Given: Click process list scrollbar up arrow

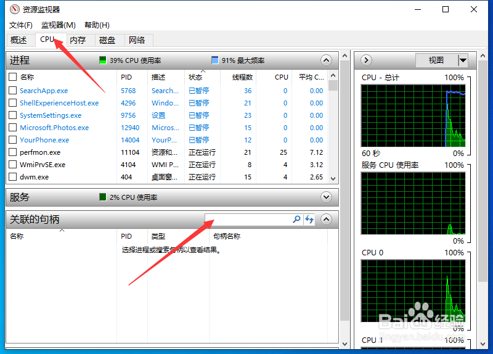Looking at the screenshot, I should tap(333, 75).
